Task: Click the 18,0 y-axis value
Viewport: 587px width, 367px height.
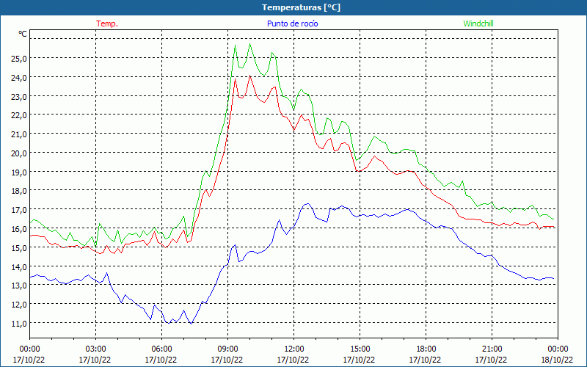Action: pyautogui.click(x=19, y=191)
